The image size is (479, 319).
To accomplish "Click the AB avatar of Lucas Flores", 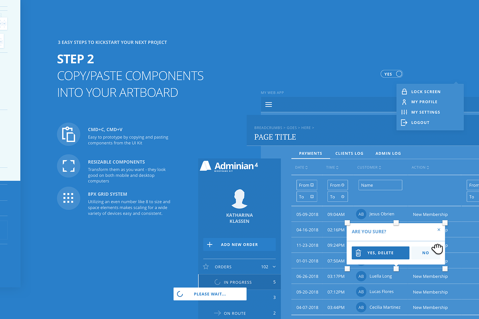I will 361,291.
